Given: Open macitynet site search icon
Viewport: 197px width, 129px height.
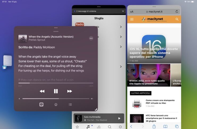Looking at the screenshot, I should (177, 19).
